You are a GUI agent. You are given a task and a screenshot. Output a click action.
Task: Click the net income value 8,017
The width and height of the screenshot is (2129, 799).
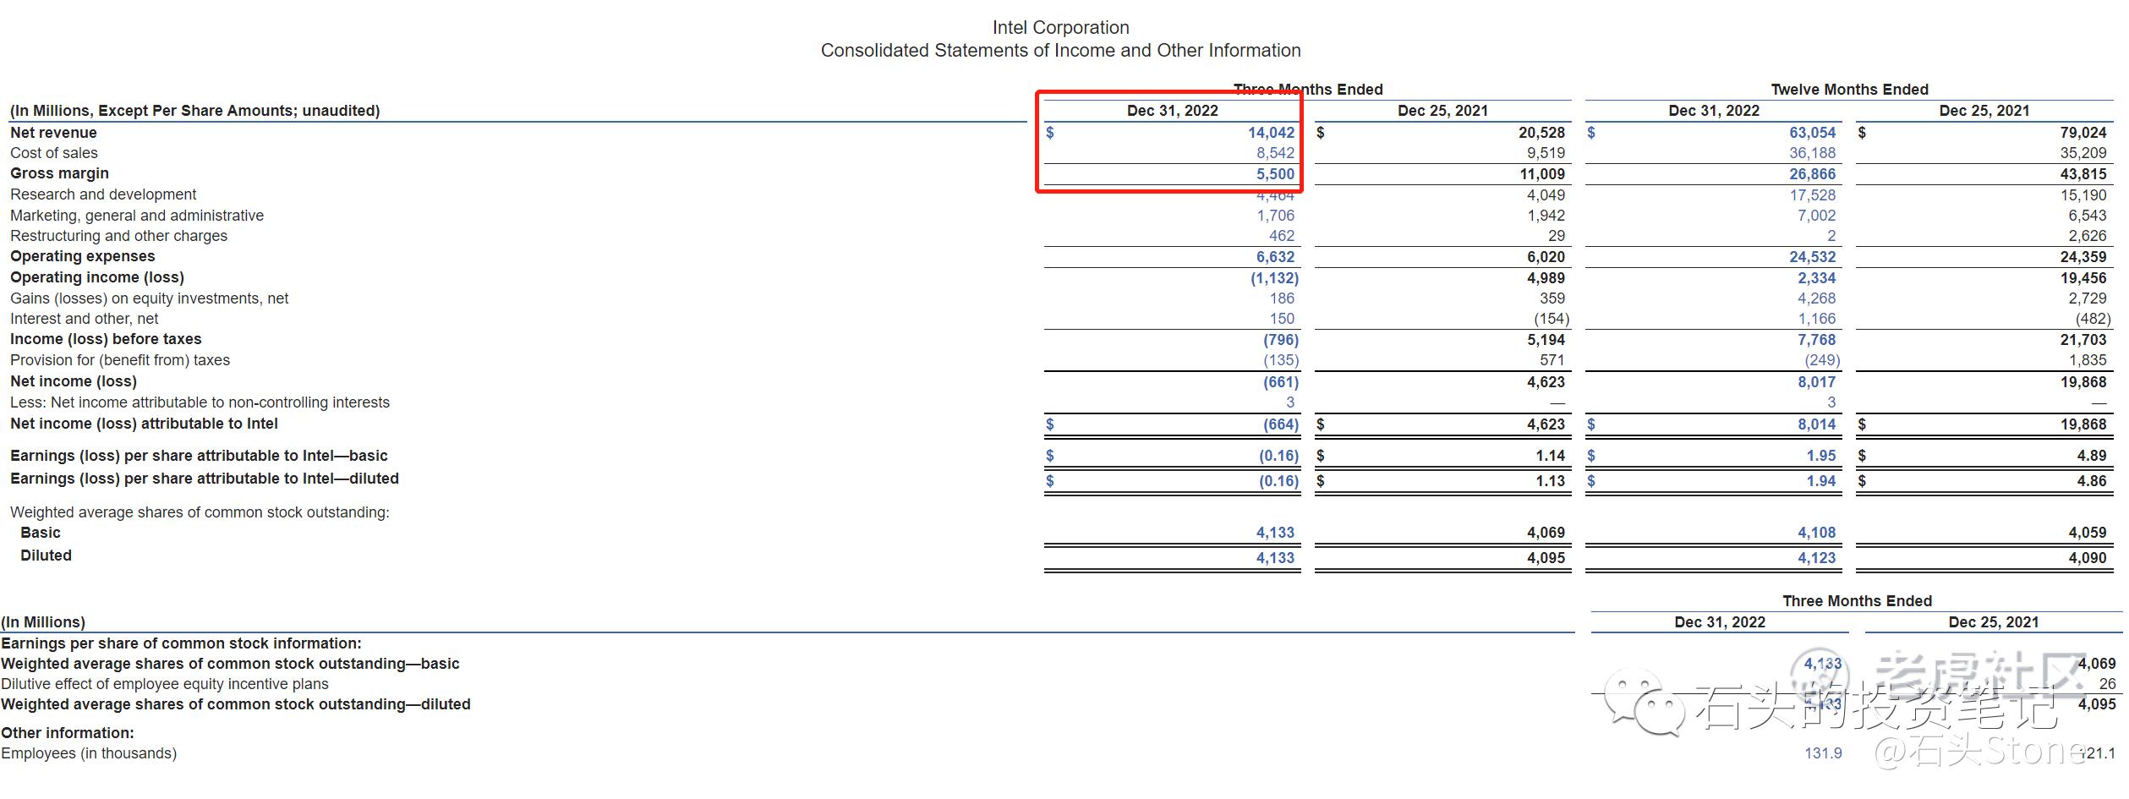(1816, 382)
